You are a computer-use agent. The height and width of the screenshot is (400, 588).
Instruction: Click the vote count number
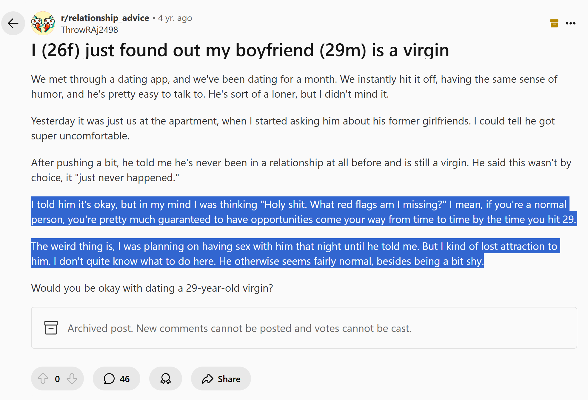tap(57, 379)
